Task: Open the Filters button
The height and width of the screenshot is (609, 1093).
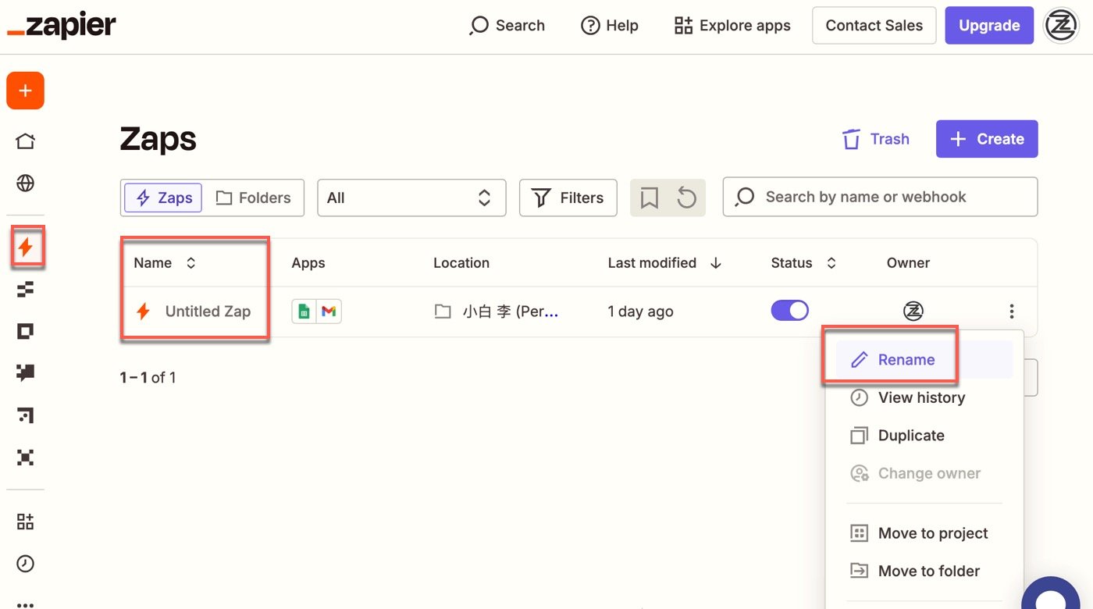Action: coord(568,198)
